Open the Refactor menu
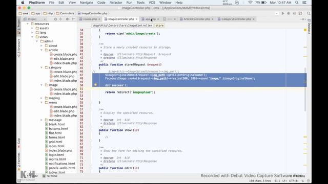The image size is (328, 184). point(116,3)
